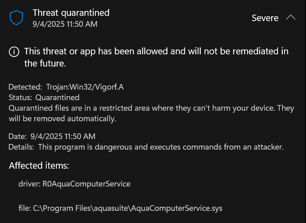The image size is (306, 223).
Task: Click the Date label
Action: pos(17,136)
